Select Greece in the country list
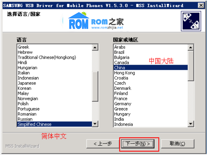Image resolution: width=207 pixels, height=155 pixels. tap(151, 109)
